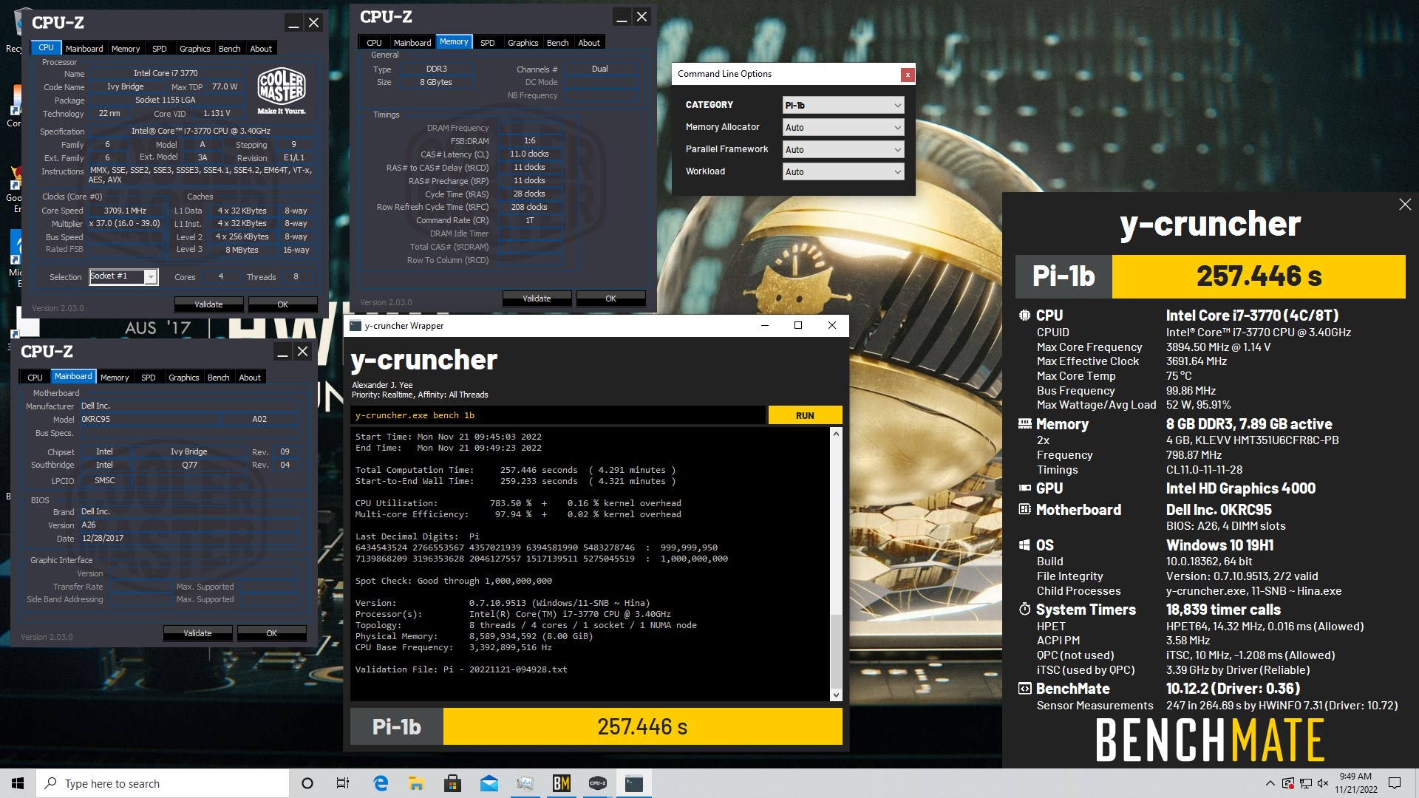The width and height of the screenshot is (1419, 798).
Task: Click OK in CPU-Z Mainboard window
Action: coord(271,633)
